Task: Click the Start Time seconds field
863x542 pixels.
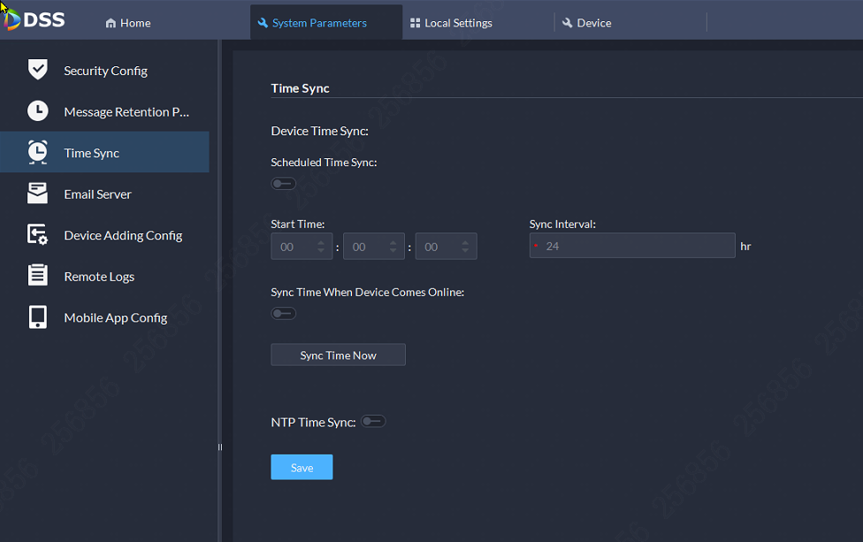Action: click(446, 247)
